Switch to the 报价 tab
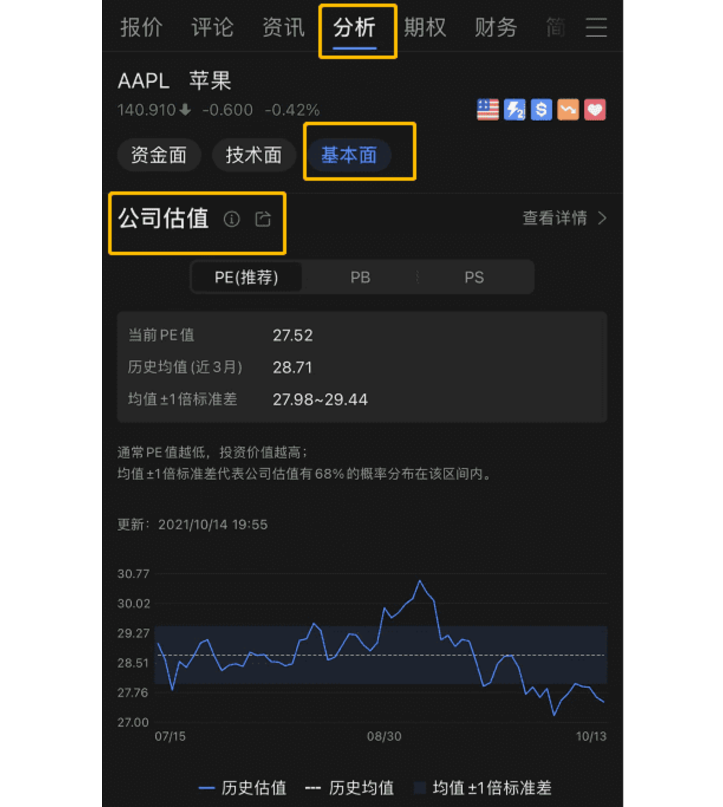 coord(141,27)
